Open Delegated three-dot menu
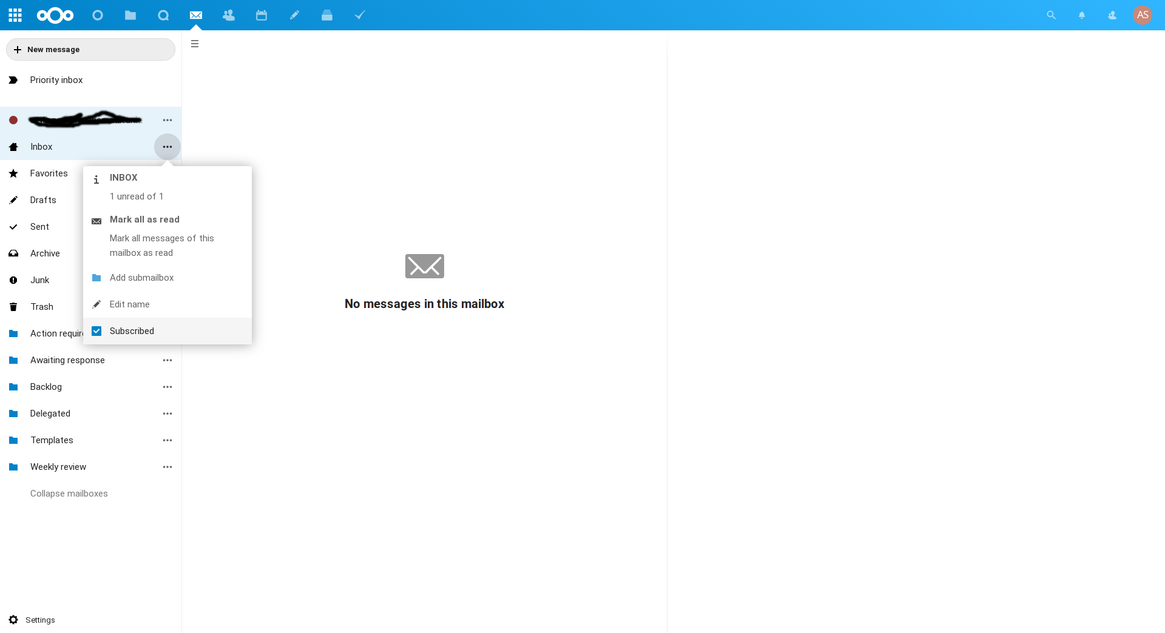 (167, 414)
